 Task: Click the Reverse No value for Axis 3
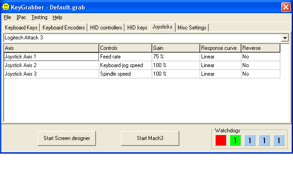(x=261, y=74)
